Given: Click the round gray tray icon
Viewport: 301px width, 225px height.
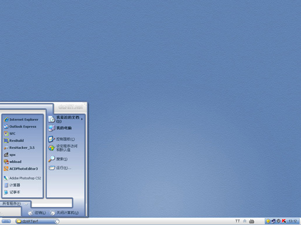Looking at the screenshot, I should pyautogui.click(x=278, y=221).
